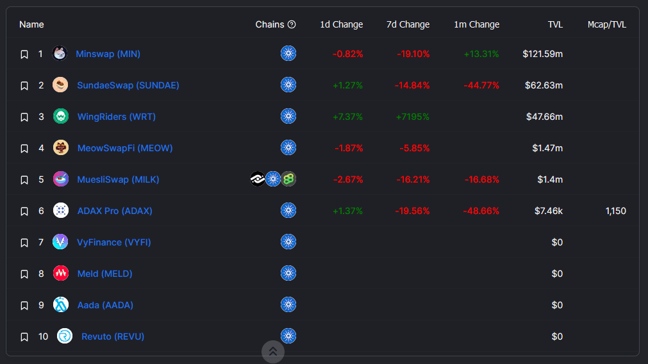Click the Aada protocol logo

click(61, 304)
